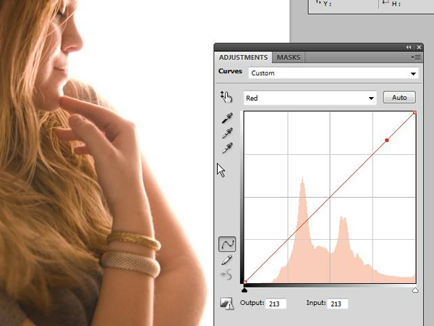Open the Curves preset dropdown showing Custom
The width and height of the screenshot is (434, 326).
pos(333,73)
